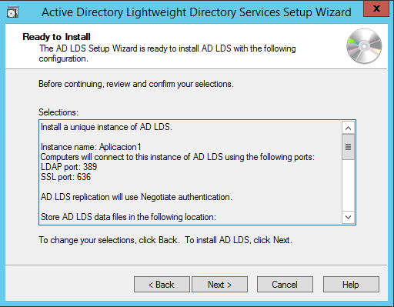This screenshot has width=394, height=307.
Task: Cancel the setup wizard
Action: (285, 285)
